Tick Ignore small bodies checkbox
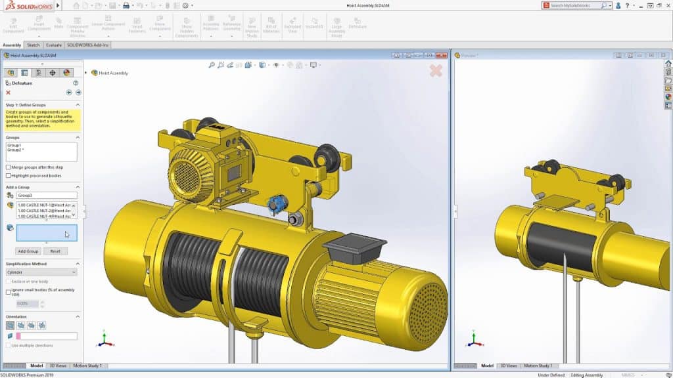 (8, 291)
